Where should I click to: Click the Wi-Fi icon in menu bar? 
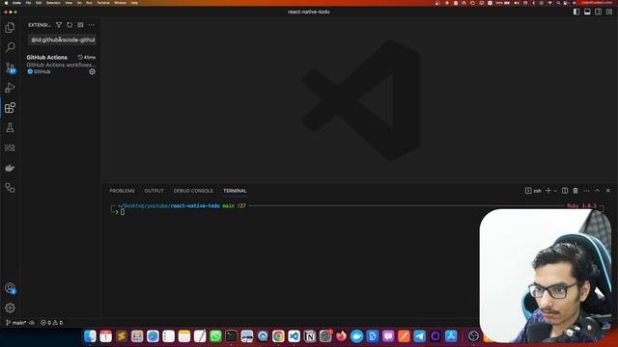click(x=549, y=3)
